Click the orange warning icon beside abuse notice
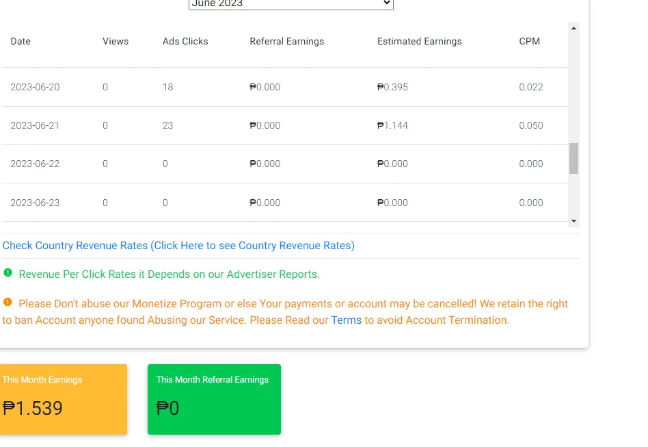 (8, 302)
